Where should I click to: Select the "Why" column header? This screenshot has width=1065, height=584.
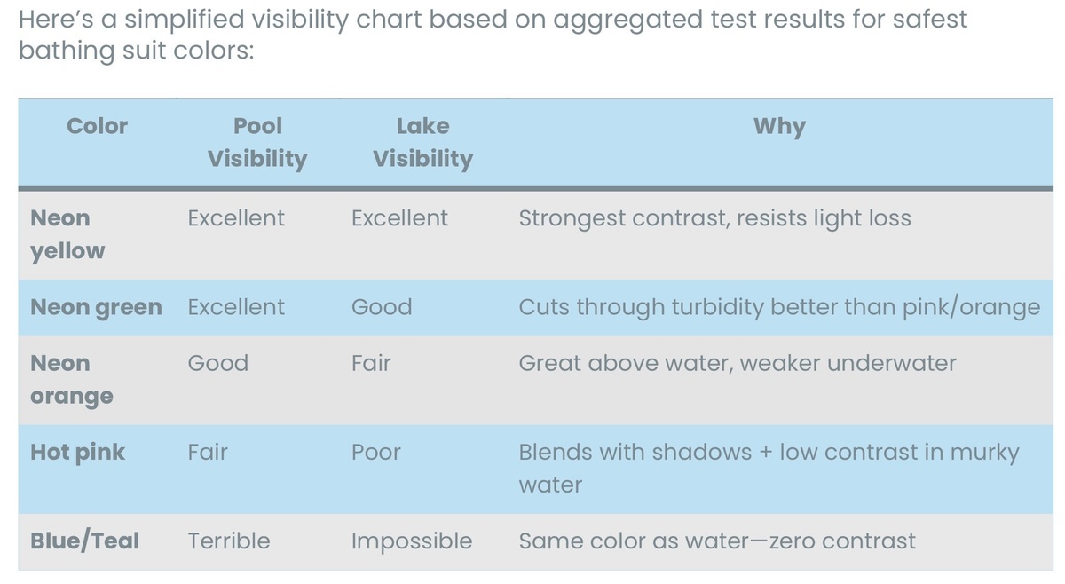pyautogui.click(x=779, y=127)
